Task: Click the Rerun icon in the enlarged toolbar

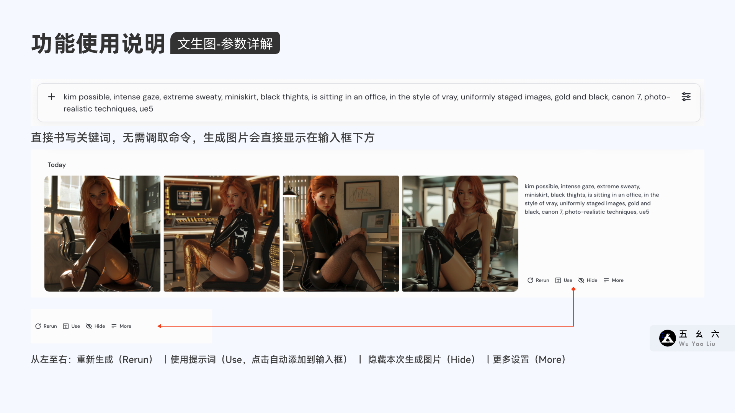Action: click(38, 326)
